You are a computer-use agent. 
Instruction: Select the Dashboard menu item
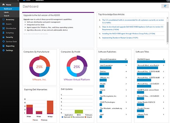coord(10,9)
